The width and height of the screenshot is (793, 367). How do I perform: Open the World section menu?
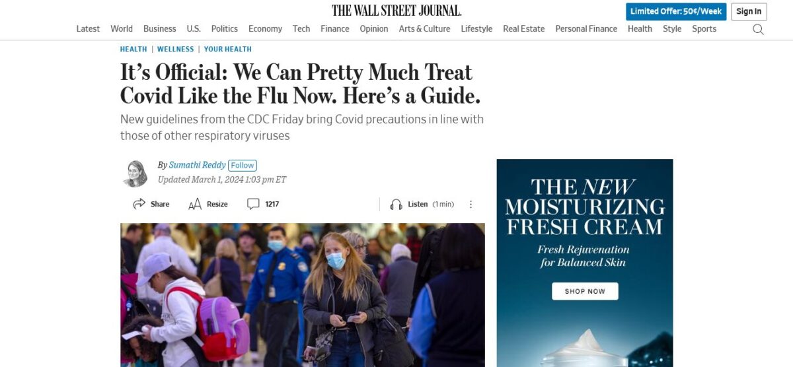pos(122,29)
